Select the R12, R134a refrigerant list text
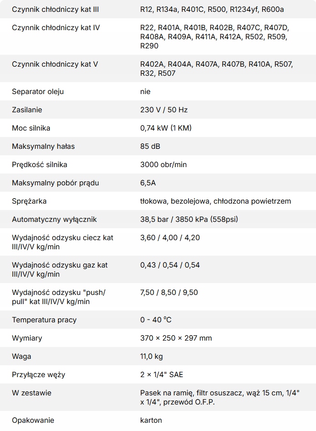 [212, 9]
